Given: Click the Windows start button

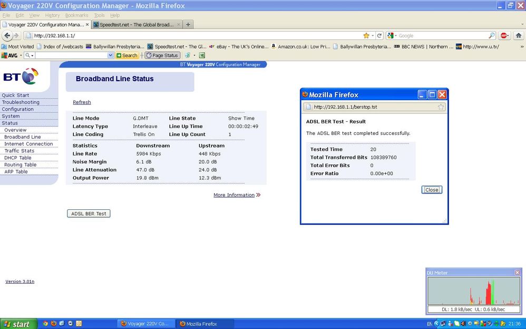Looking at the screenshot, I should (x=18, y=324).
